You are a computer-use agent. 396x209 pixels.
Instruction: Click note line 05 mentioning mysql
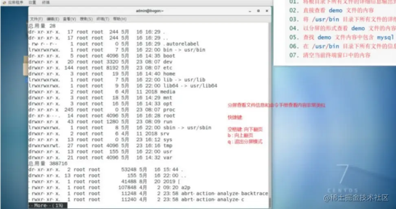click(x=342, y=37)
